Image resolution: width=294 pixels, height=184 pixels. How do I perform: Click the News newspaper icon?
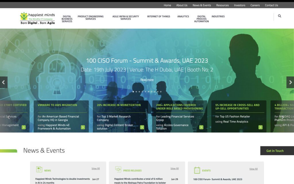tap(39, 169)
